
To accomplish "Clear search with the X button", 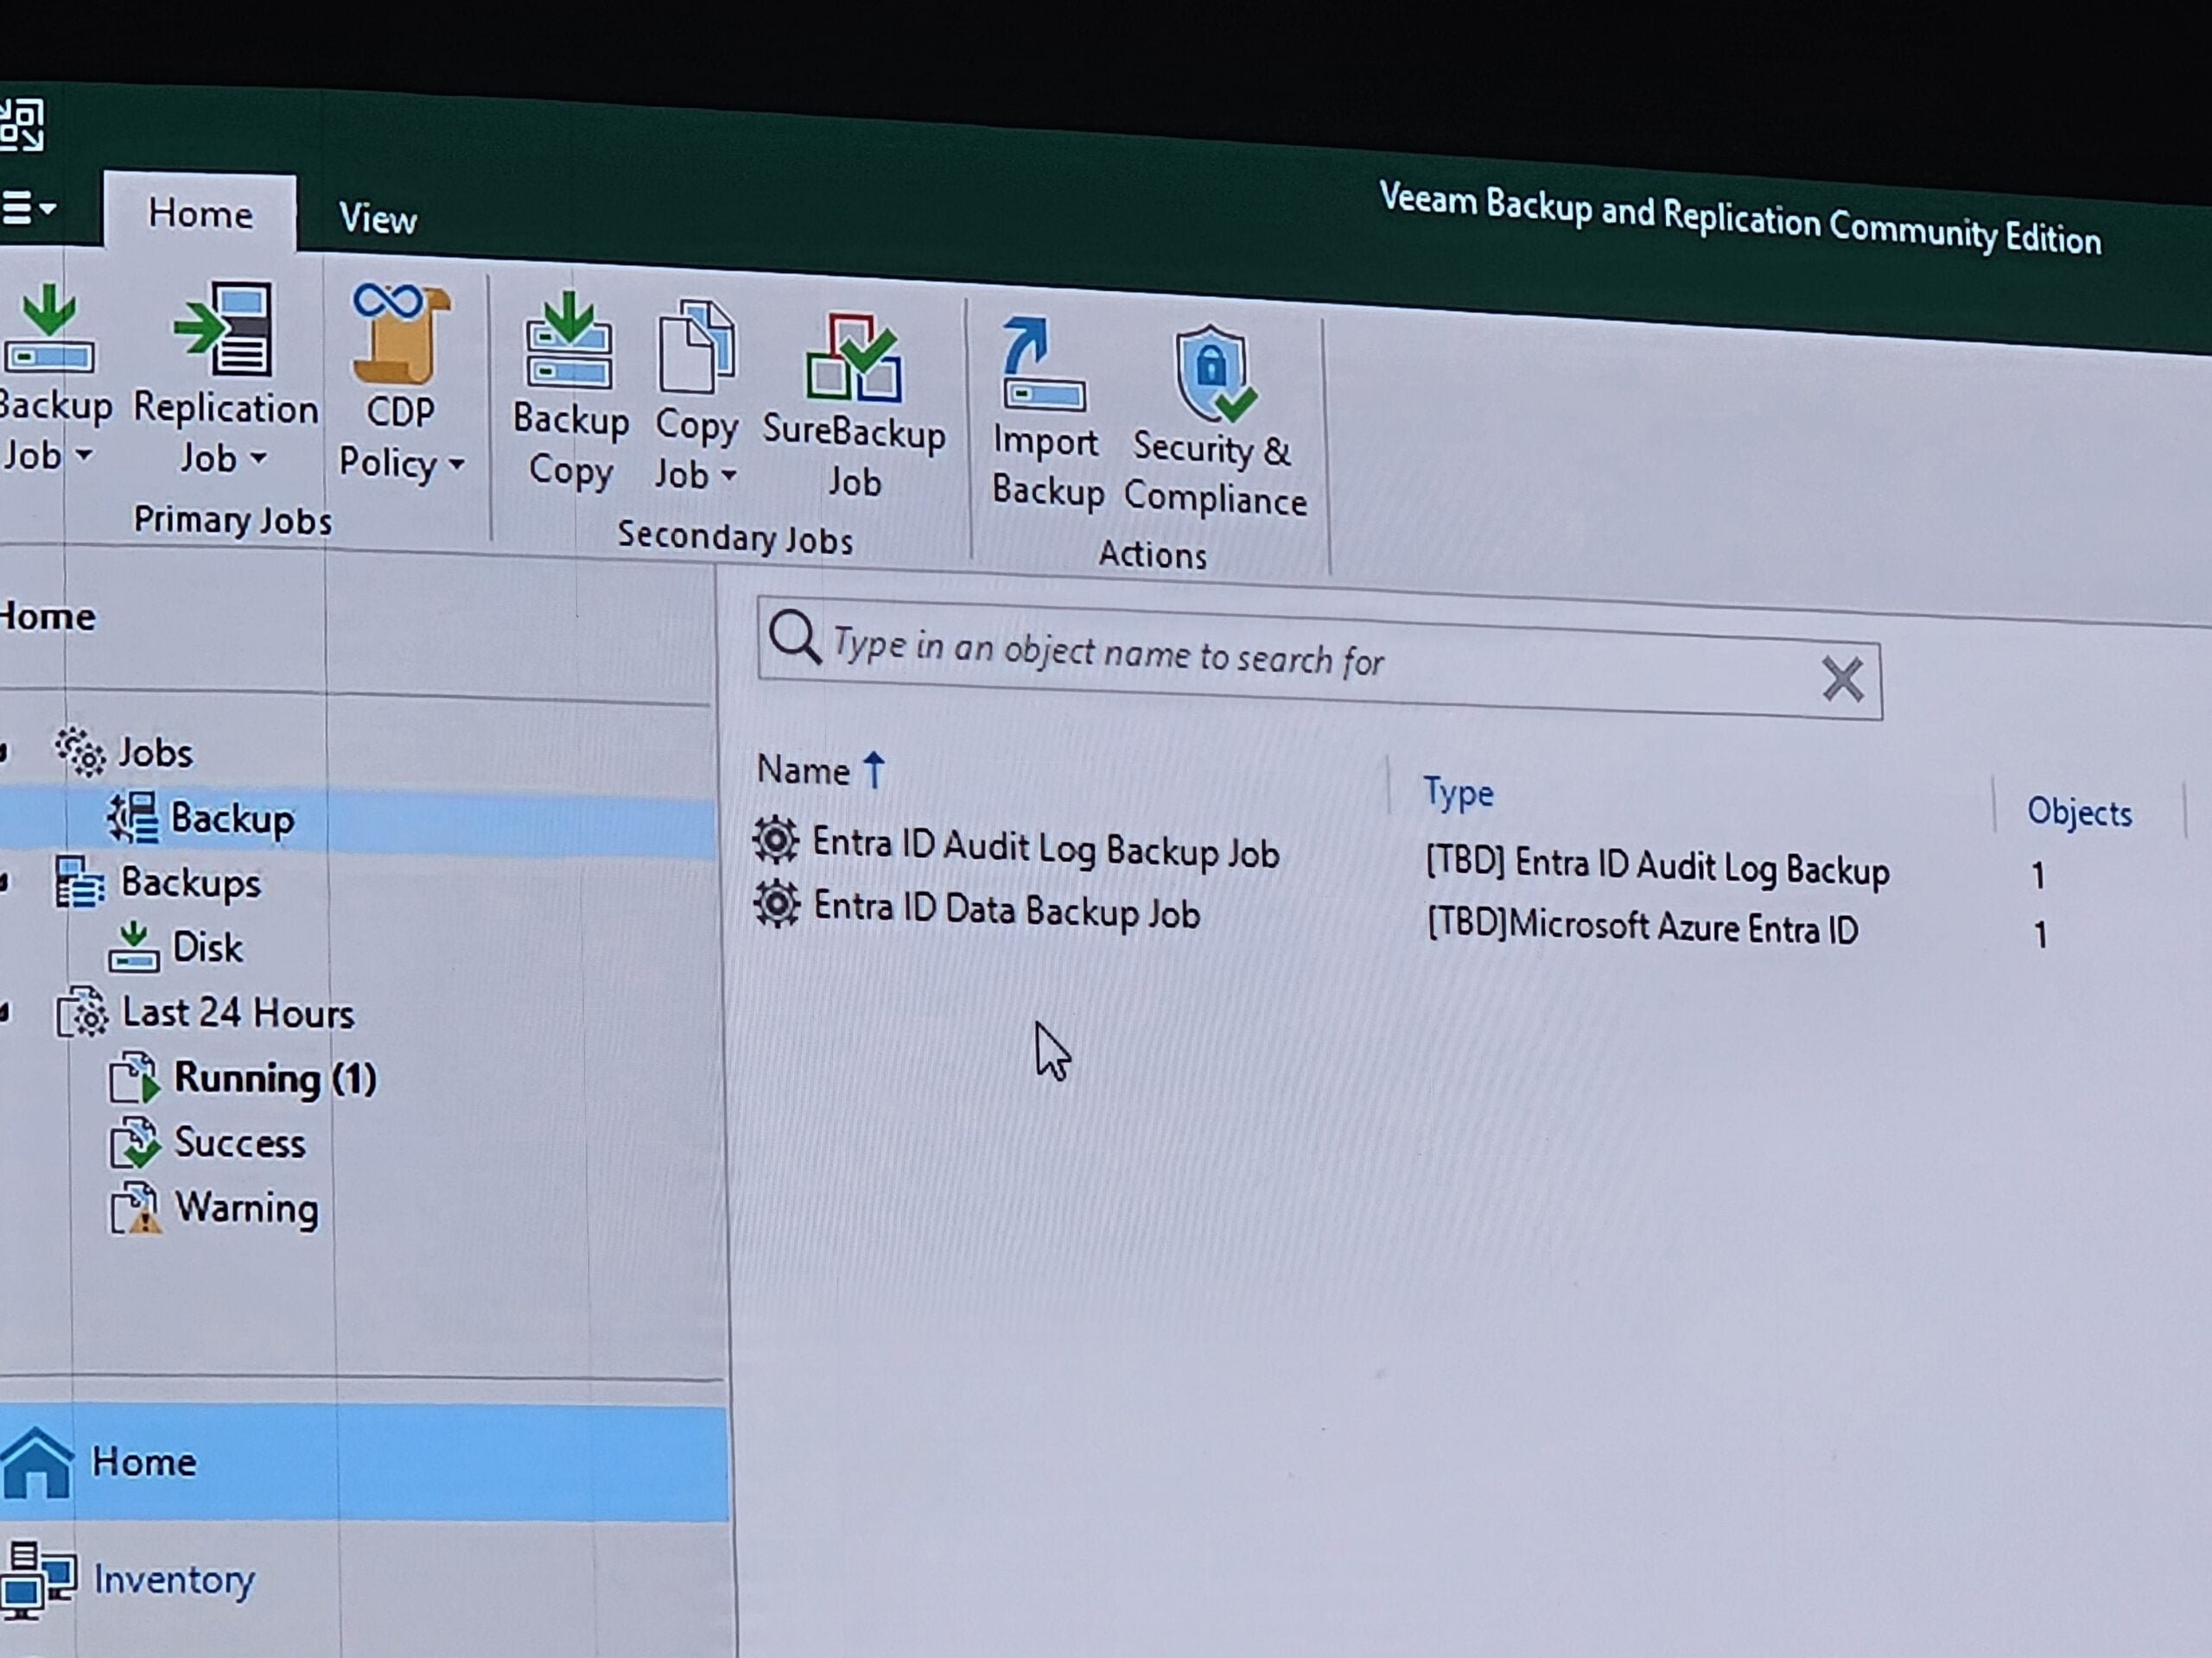I will (x=1841, y=680).
